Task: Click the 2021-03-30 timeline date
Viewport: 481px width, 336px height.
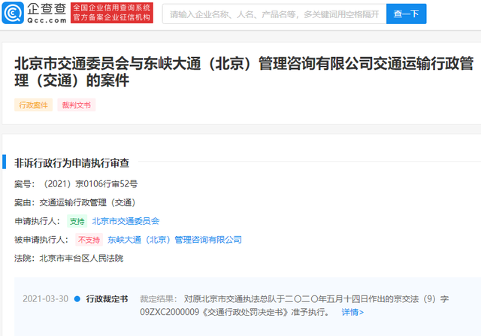Action: pos(45,299)
